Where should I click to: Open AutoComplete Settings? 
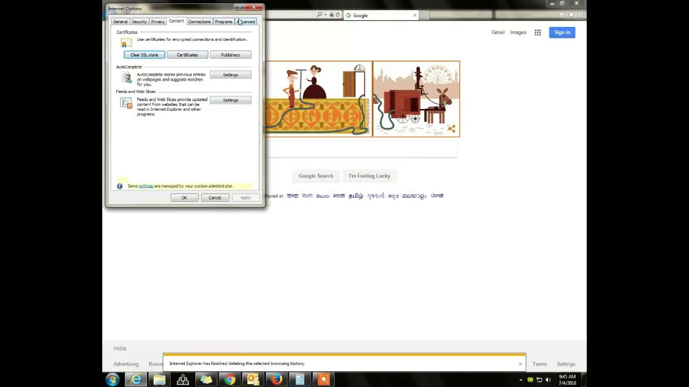point(230,75)
